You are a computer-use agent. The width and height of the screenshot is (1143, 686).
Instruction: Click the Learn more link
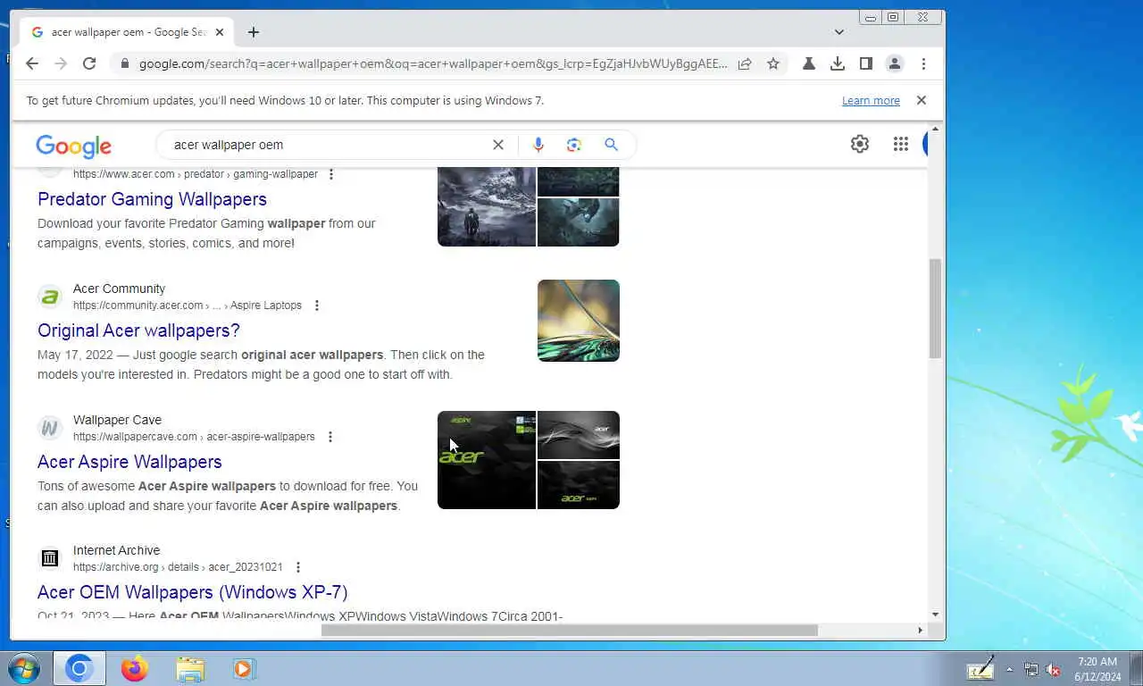(x=871, y=101)
